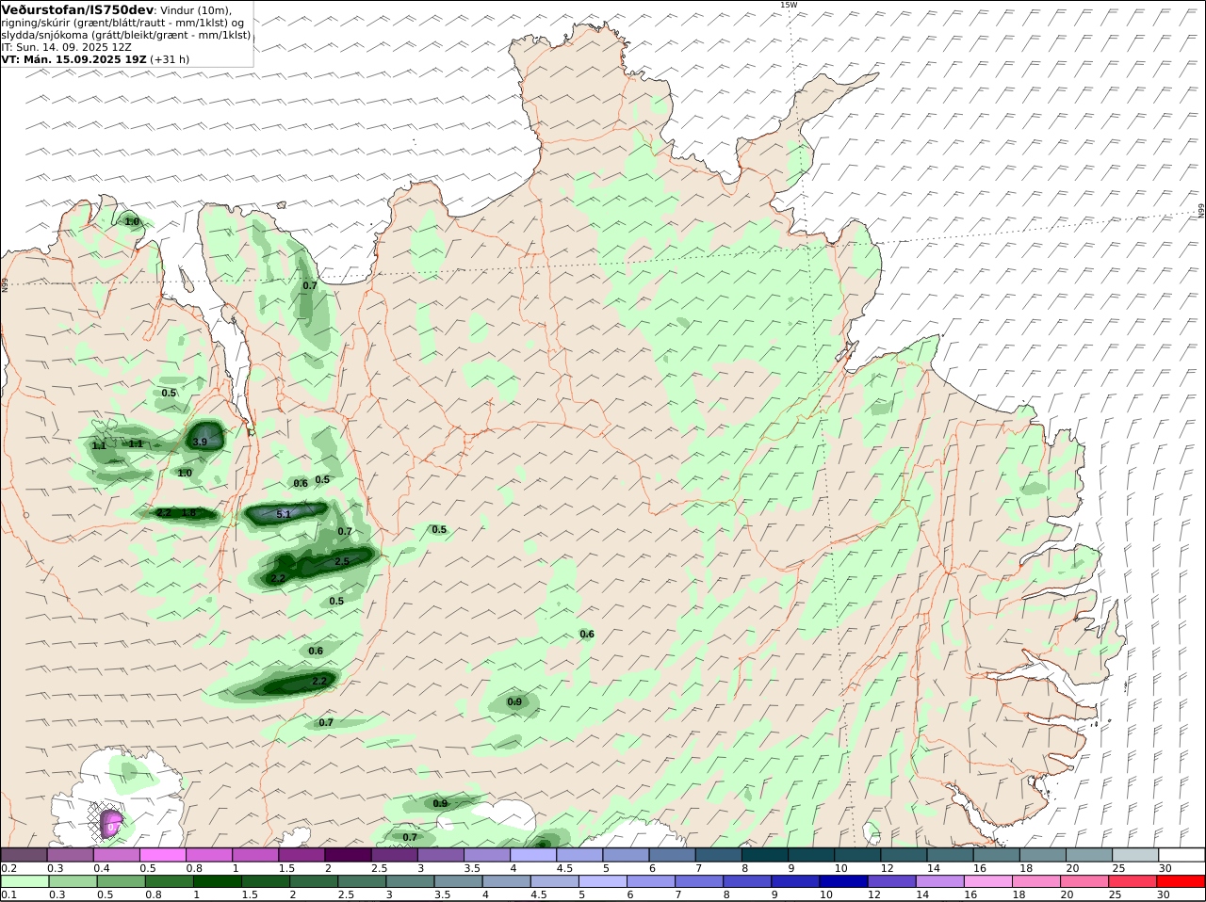Screen dimensions: 1206x902
Task: Click the bright red swatch ending the bottom legend row
Action: pos(1182,881)
